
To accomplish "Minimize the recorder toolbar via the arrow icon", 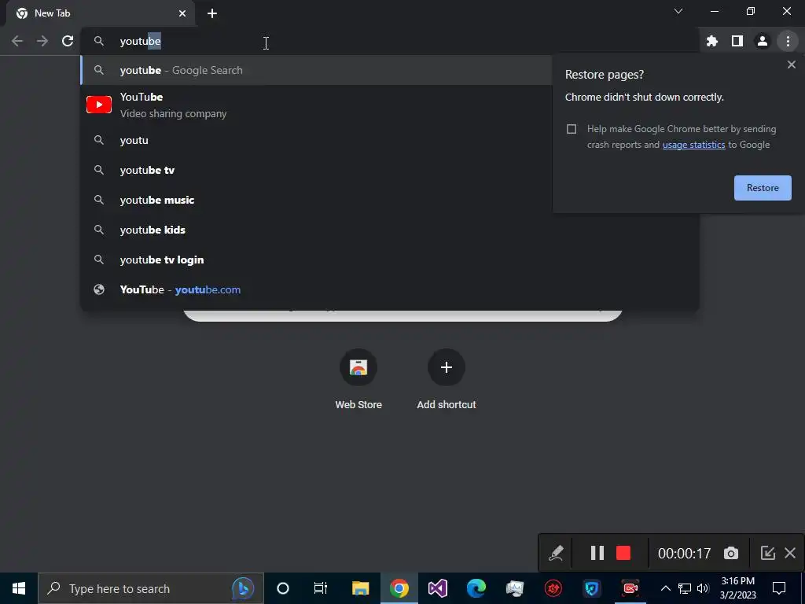I will [x=767, y=553].
